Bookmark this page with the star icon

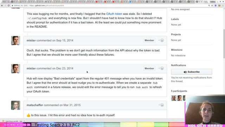(212, 6)
